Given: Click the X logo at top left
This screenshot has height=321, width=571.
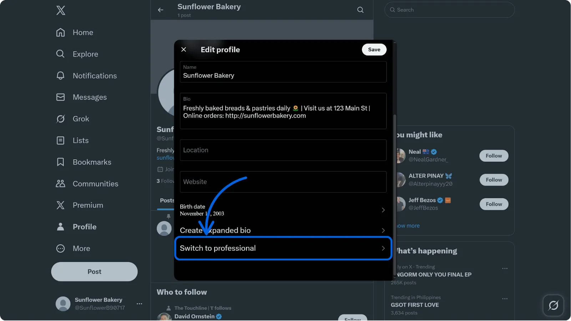Looking at the screenshot, I should (61, 10).
